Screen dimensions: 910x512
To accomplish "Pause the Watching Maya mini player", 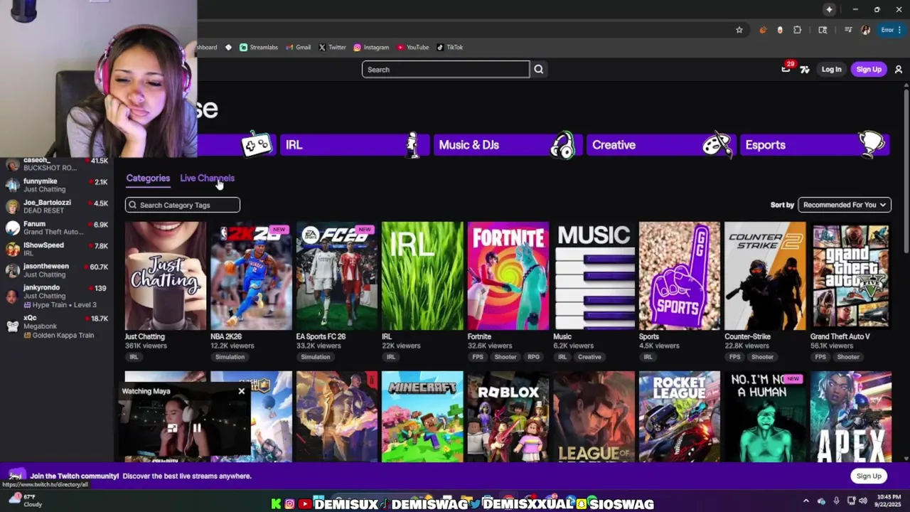I will click(x=197, y=428).
